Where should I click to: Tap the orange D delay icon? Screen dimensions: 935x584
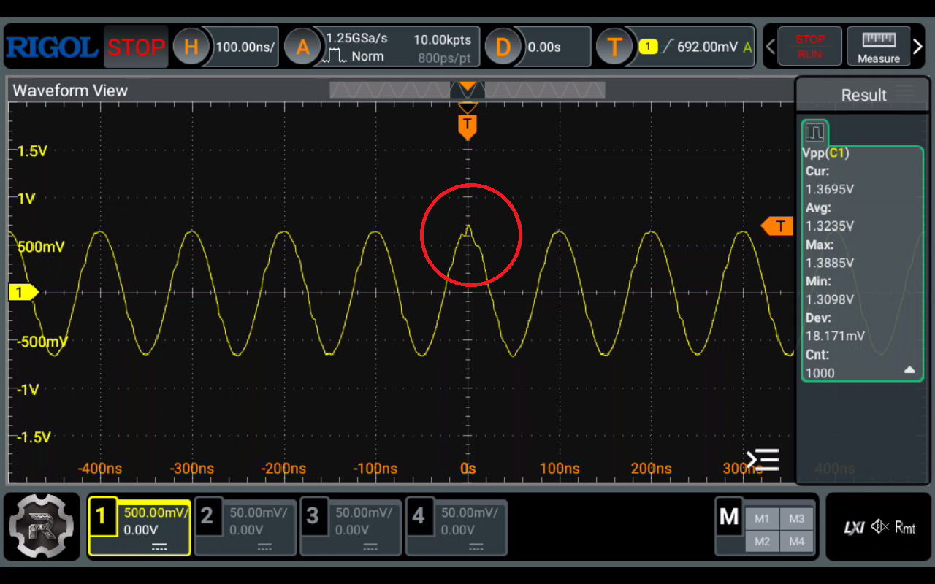pyautogui.click(x=503, y=47)
